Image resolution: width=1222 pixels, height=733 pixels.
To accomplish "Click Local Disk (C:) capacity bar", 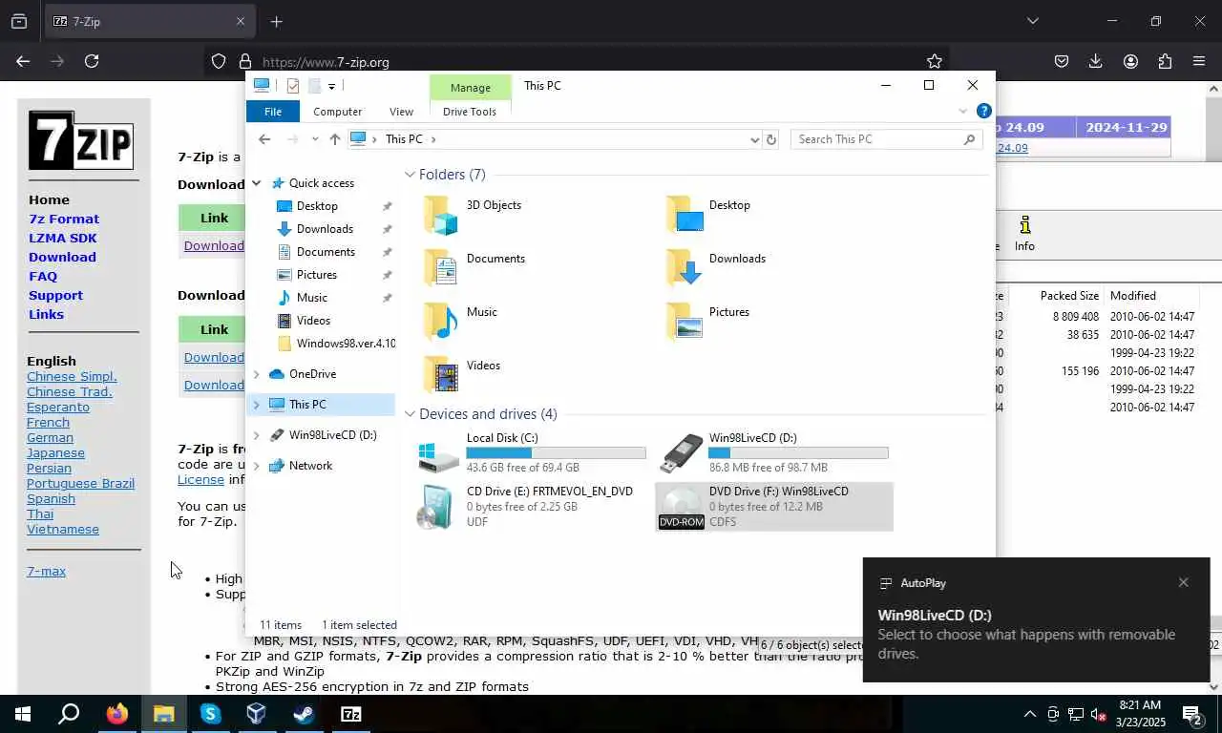I will pos(556,453).
